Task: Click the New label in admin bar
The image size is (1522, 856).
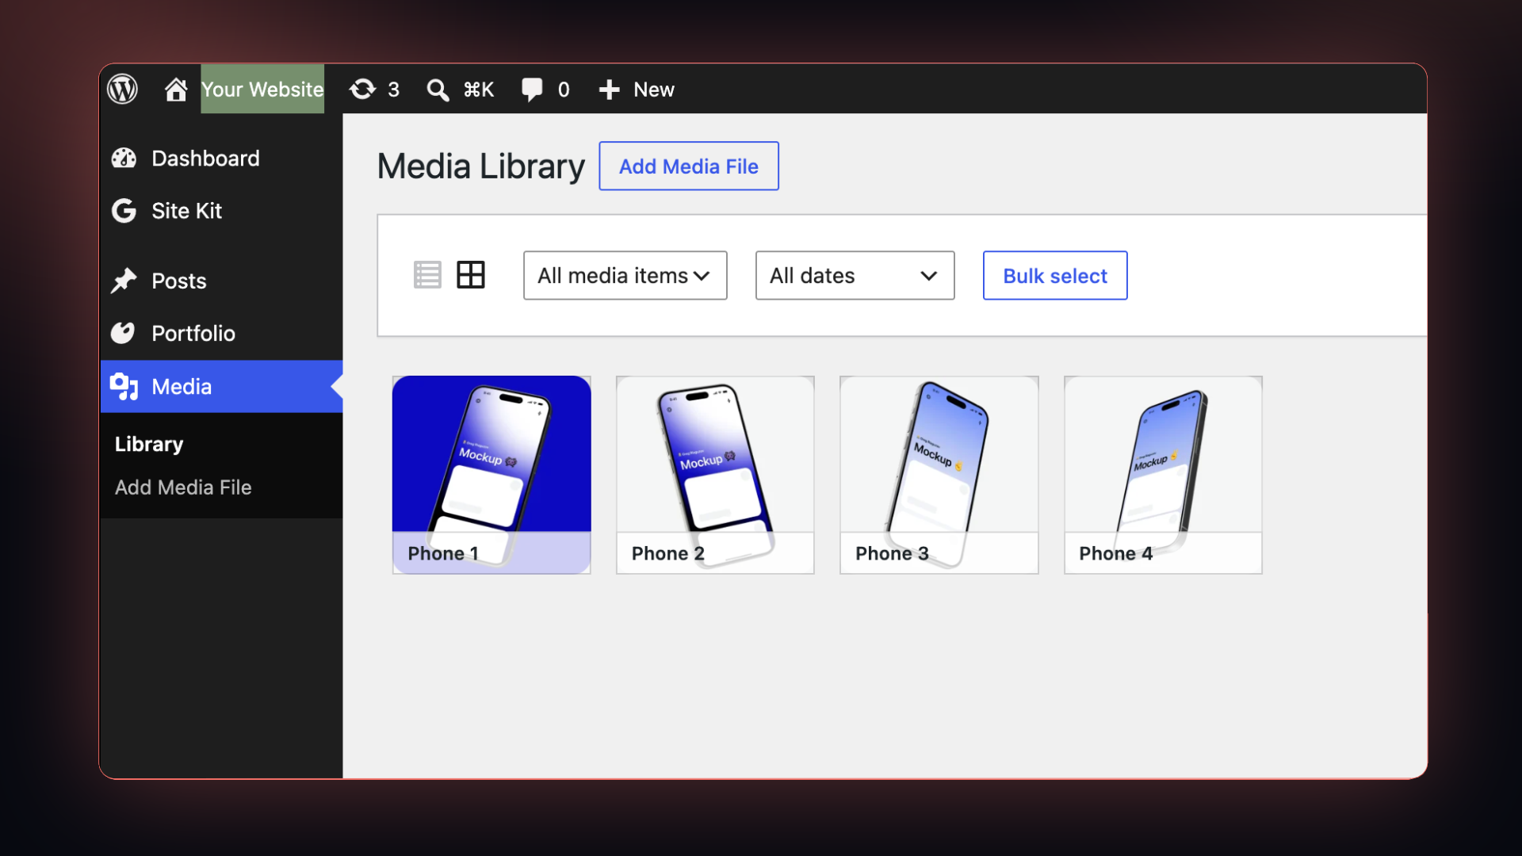Action: (x=654, y=90)
